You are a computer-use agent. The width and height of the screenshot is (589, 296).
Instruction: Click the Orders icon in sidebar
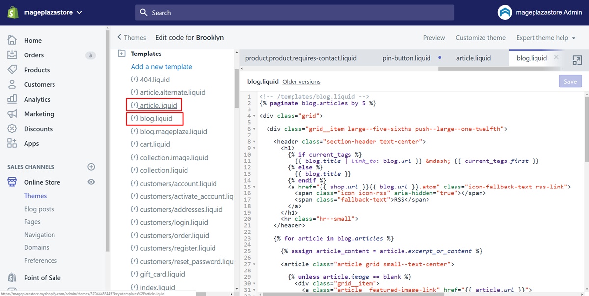pos(12,55)
